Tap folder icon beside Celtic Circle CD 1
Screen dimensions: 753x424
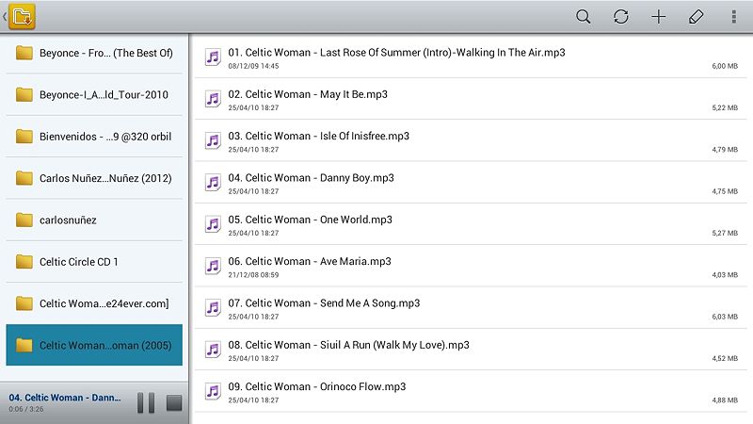point(24,262)
